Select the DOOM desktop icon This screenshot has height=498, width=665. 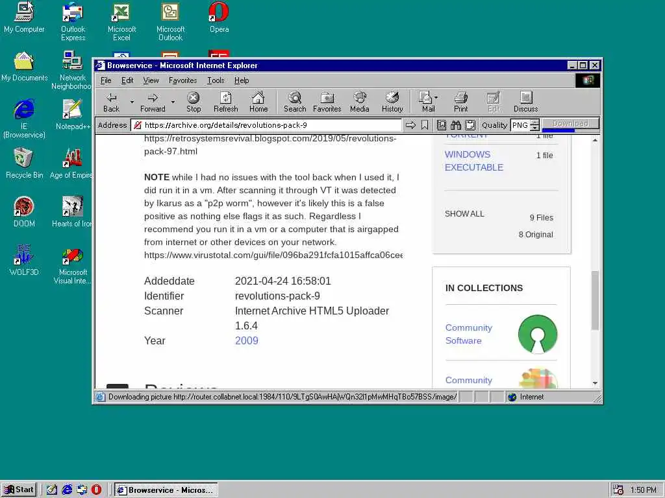click(x=24, y=212)
